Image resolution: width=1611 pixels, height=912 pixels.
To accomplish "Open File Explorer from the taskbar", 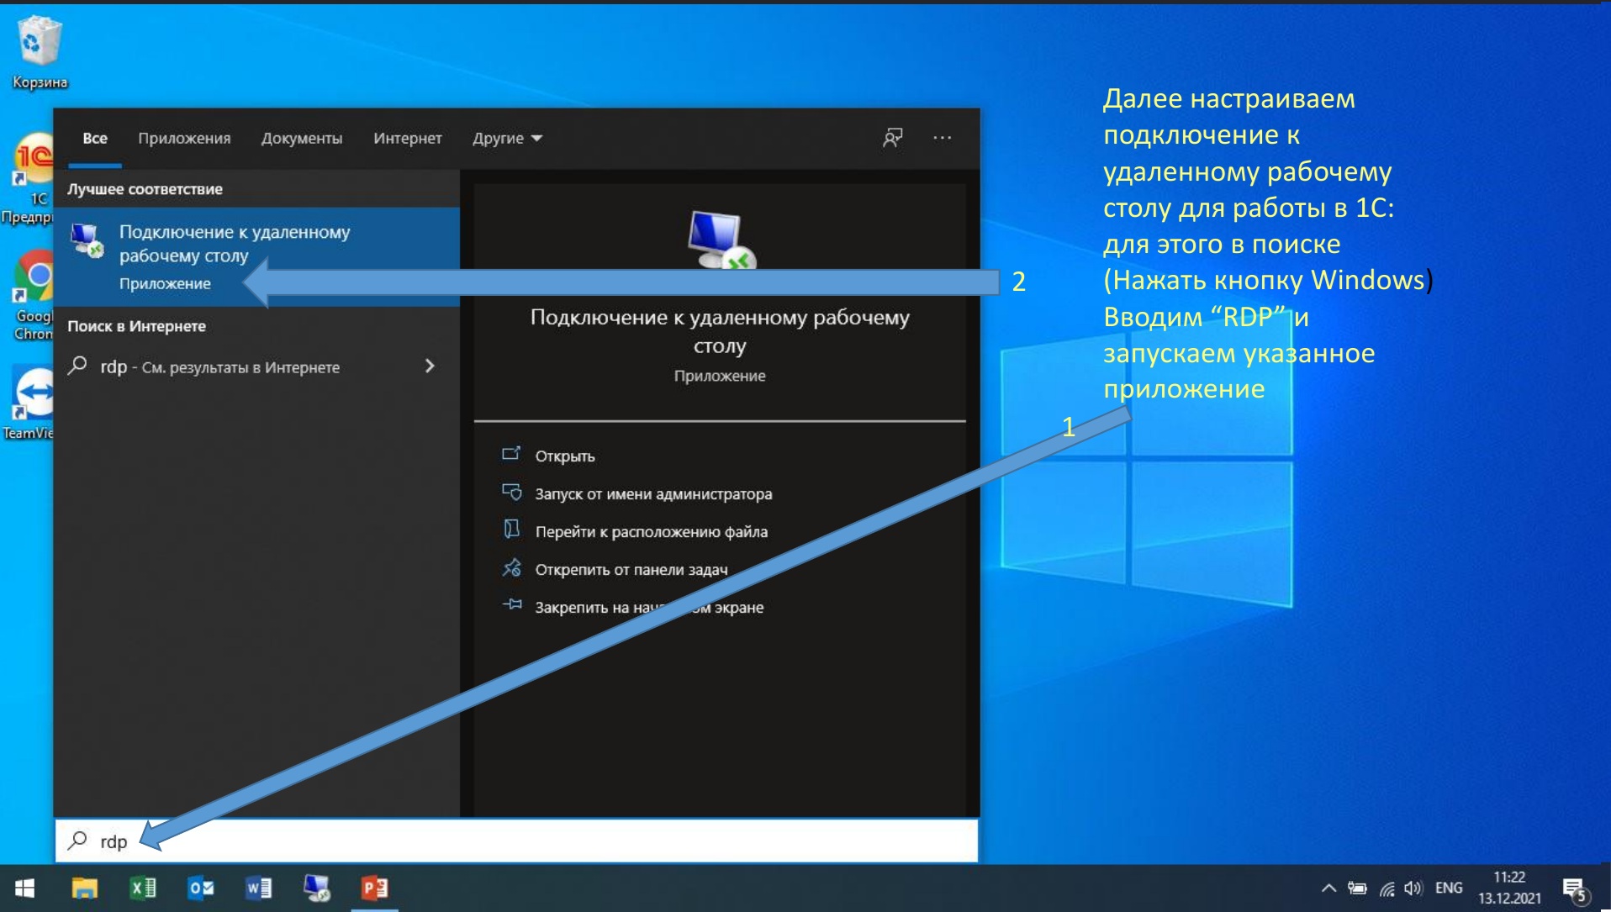I will click(84, 888).
